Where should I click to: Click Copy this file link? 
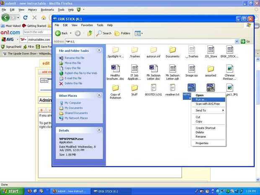(73, 68)
